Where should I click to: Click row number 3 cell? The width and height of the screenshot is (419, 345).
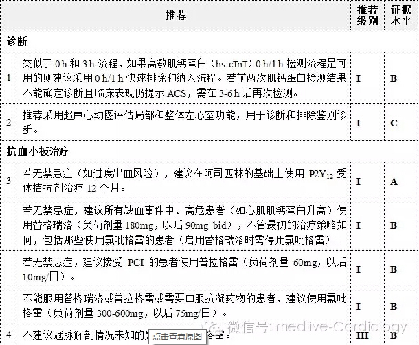click(x=8, y=181)
